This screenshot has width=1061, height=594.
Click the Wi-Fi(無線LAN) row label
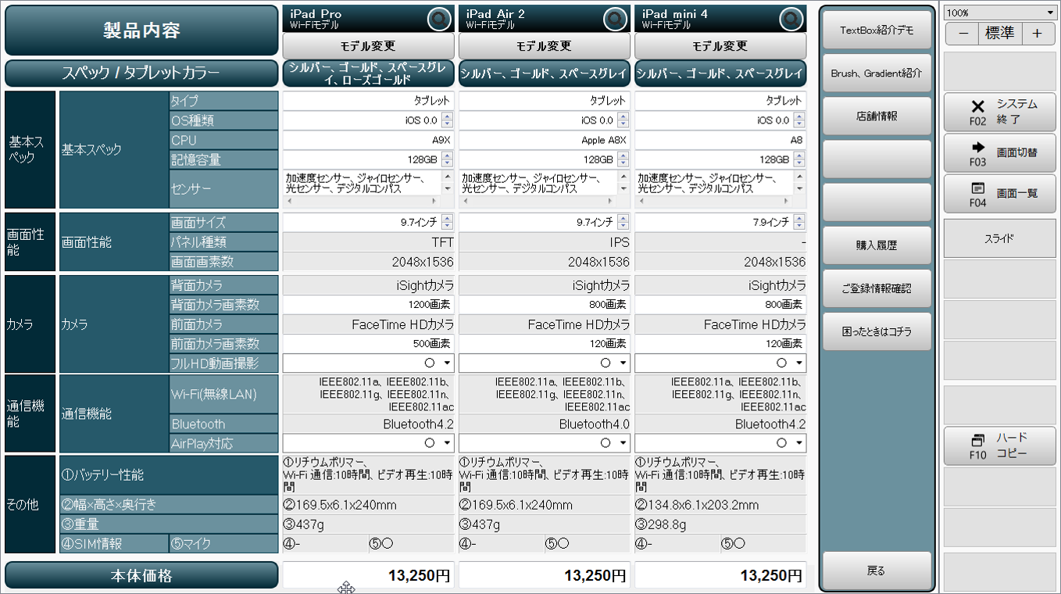coord(223,394)
